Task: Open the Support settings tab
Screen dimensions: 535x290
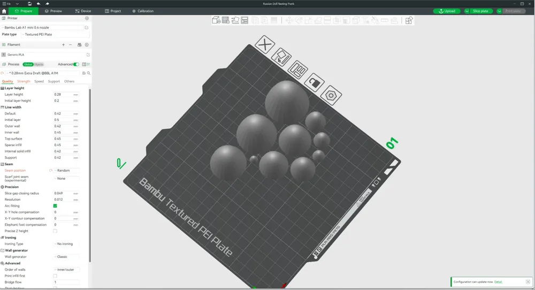Action: coord(54,81)
